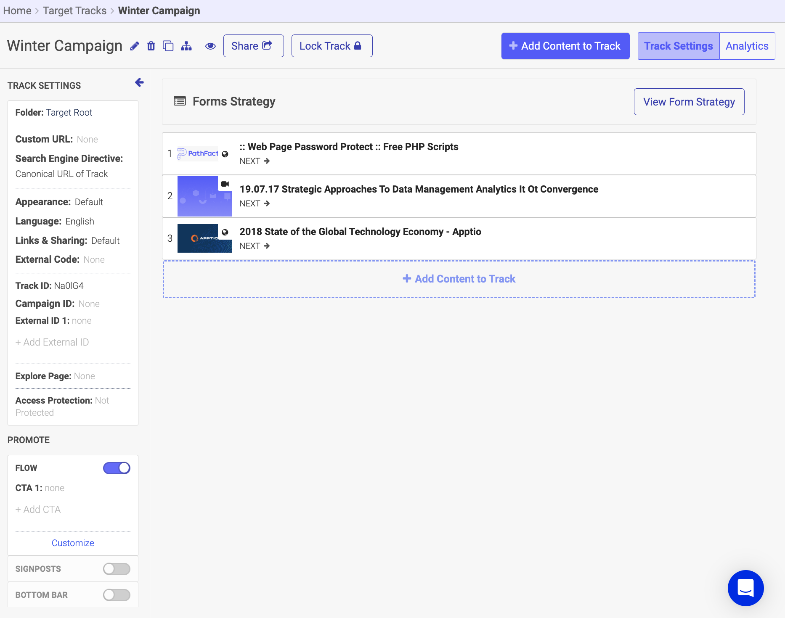Click Links & Sharing: Default setting
The image size is (785, 618).
click(x=67, y=240)
